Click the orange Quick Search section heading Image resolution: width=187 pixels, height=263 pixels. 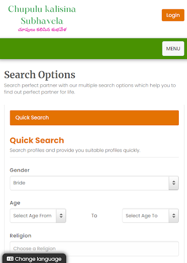point(37,140)
